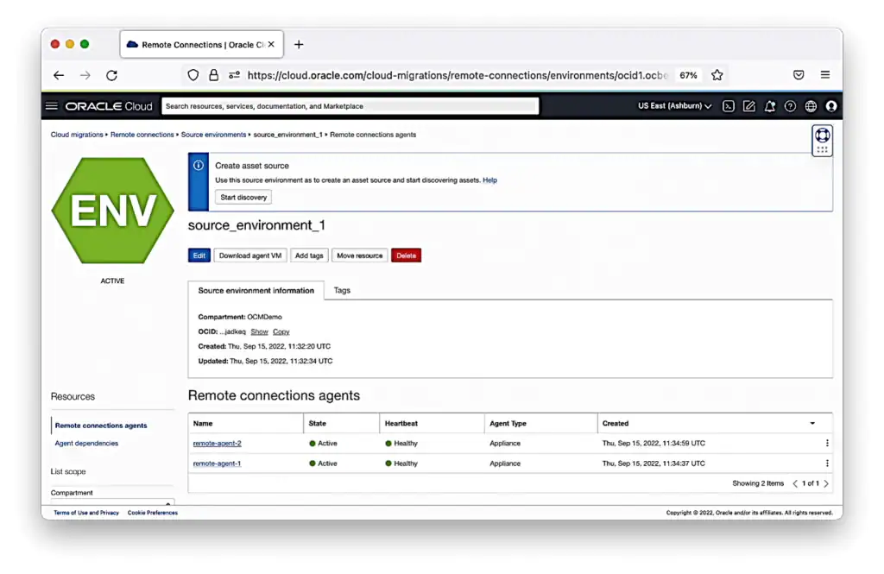Open site permissions icon in address bar
This screenshot has width=884, height=574.
pyautogui.click(x=234, y=75)
